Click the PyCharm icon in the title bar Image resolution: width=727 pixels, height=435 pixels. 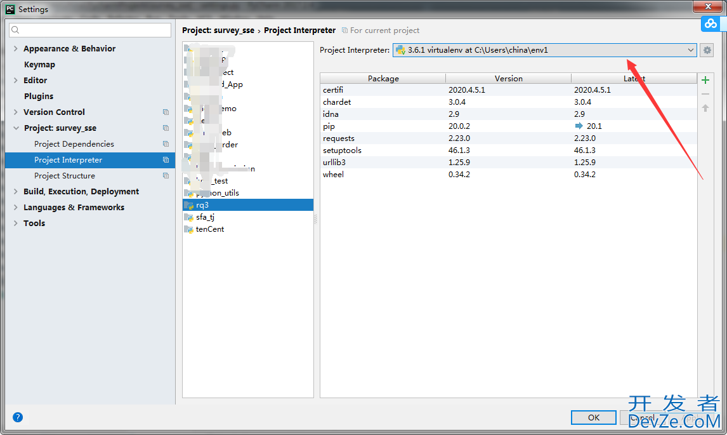point(10,9)
